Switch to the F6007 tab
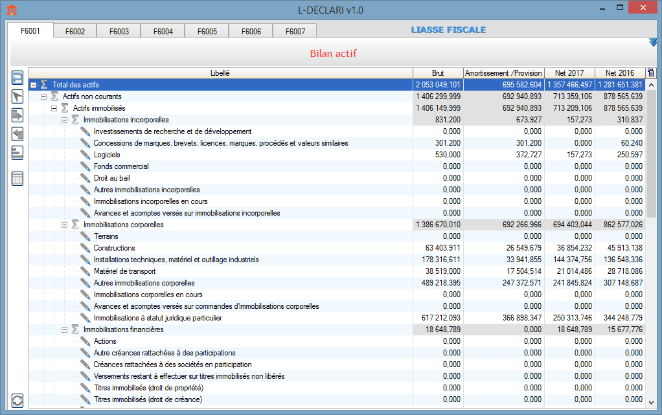The height and width of the screenshot is (415, 662). (295, 31)
